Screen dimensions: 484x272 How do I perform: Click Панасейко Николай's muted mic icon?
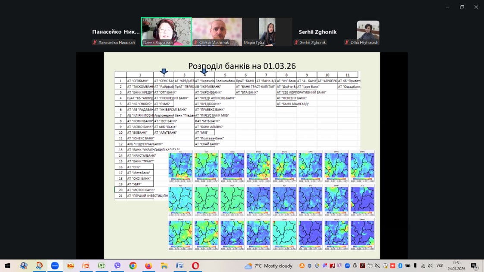[x=94, y=43]
